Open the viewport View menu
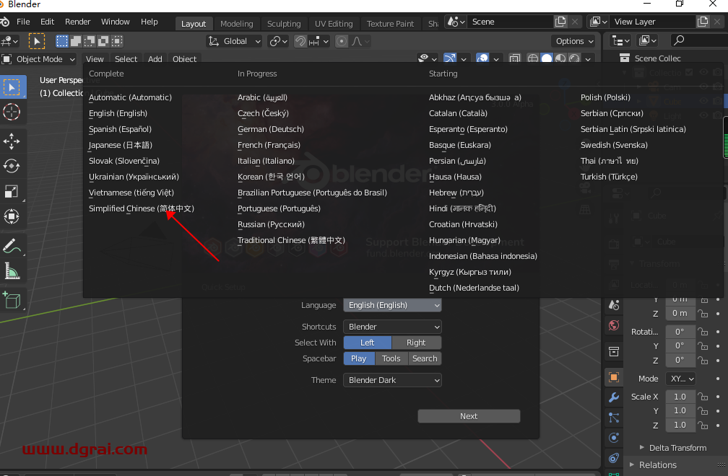 pyautogui.click(x=95, y=59)
